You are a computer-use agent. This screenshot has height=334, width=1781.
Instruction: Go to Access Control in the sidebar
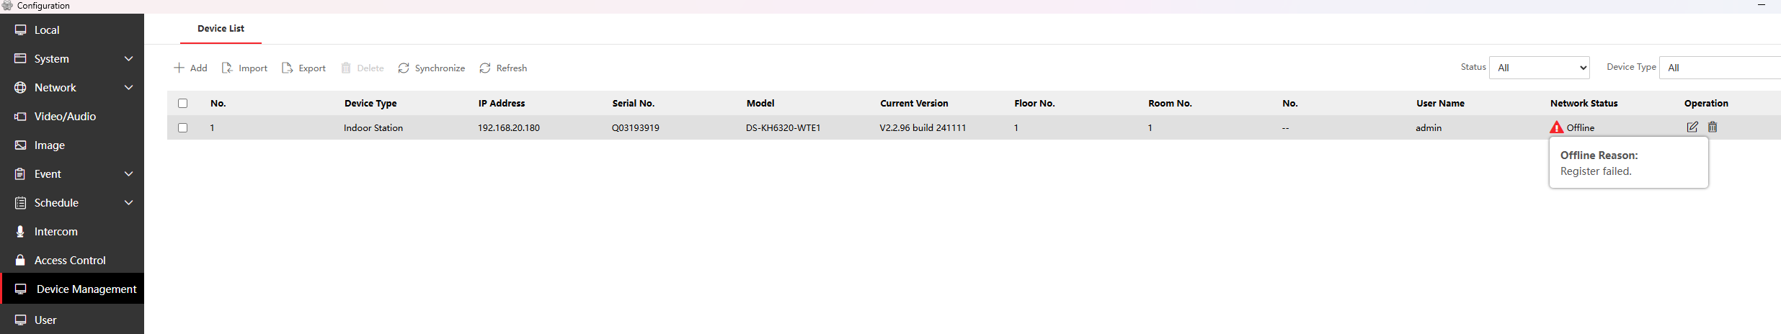click(70, 261)
